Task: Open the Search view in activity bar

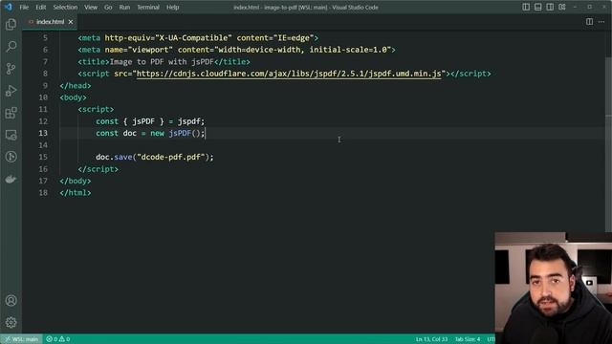Action: point(11,47)
